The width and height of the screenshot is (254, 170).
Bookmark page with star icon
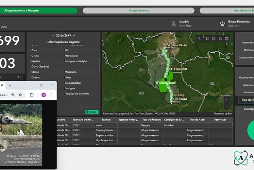20,95
